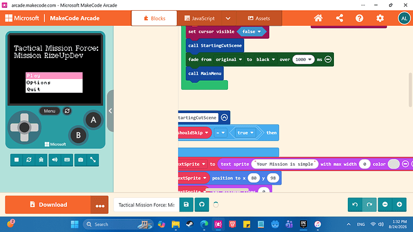Launch simulator in full screen

tap(93, 160)
